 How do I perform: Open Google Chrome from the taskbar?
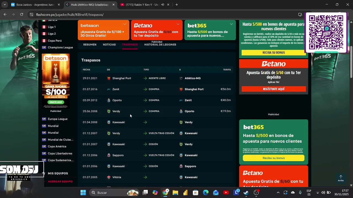165,193
